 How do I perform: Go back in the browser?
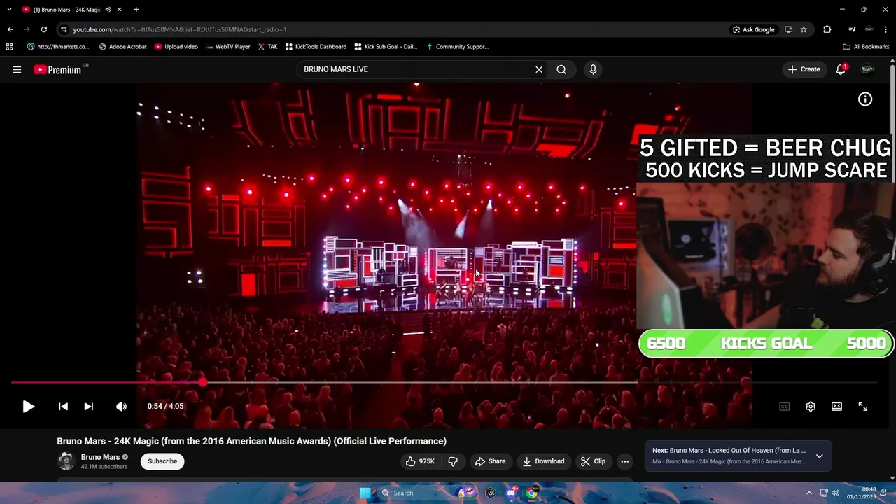coord(10,29)
